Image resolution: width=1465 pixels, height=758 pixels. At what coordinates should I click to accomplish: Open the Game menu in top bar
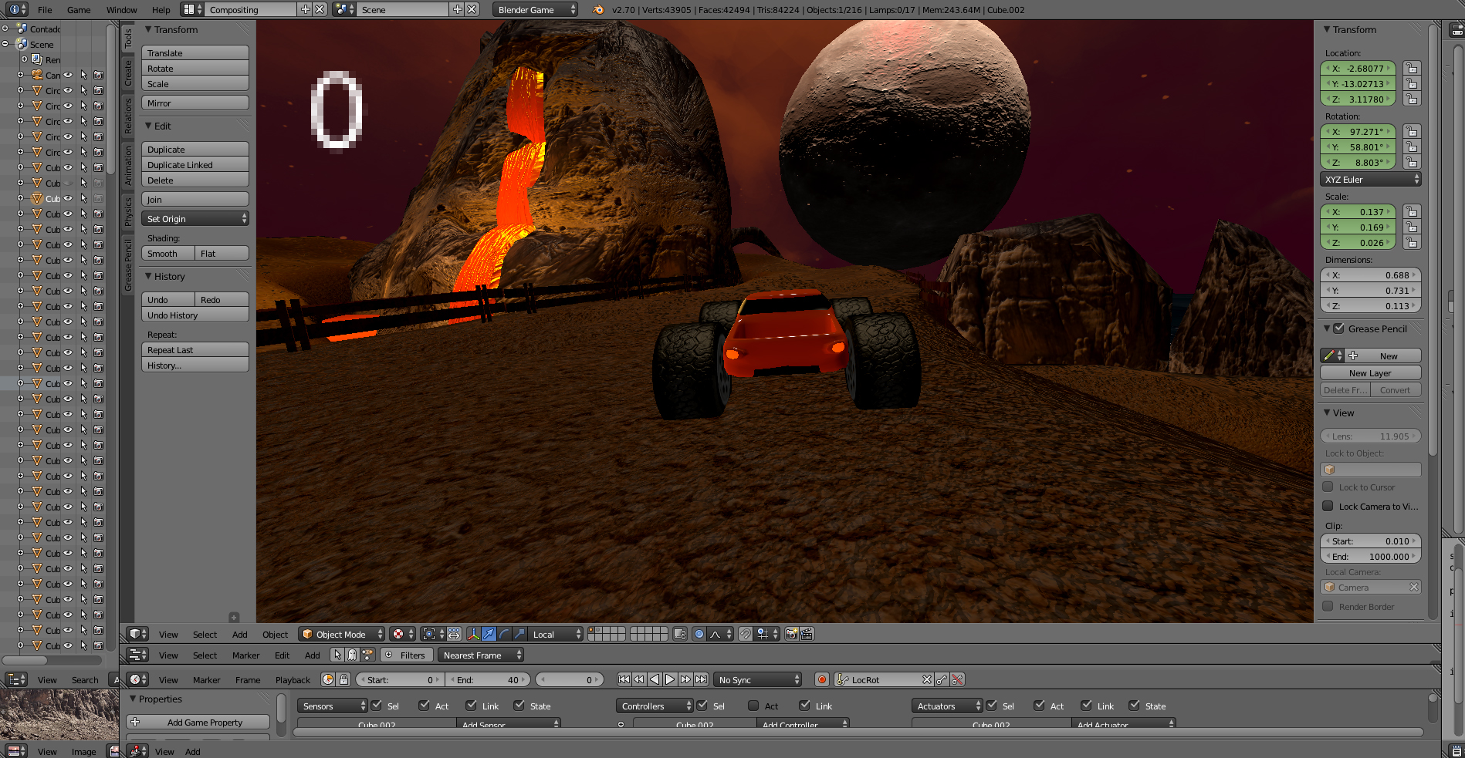tap(79, 10)
